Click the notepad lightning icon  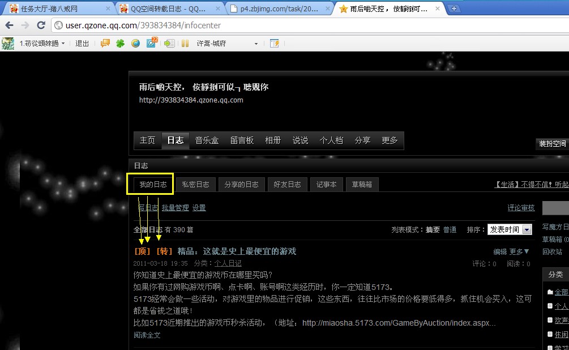[275, 44]
